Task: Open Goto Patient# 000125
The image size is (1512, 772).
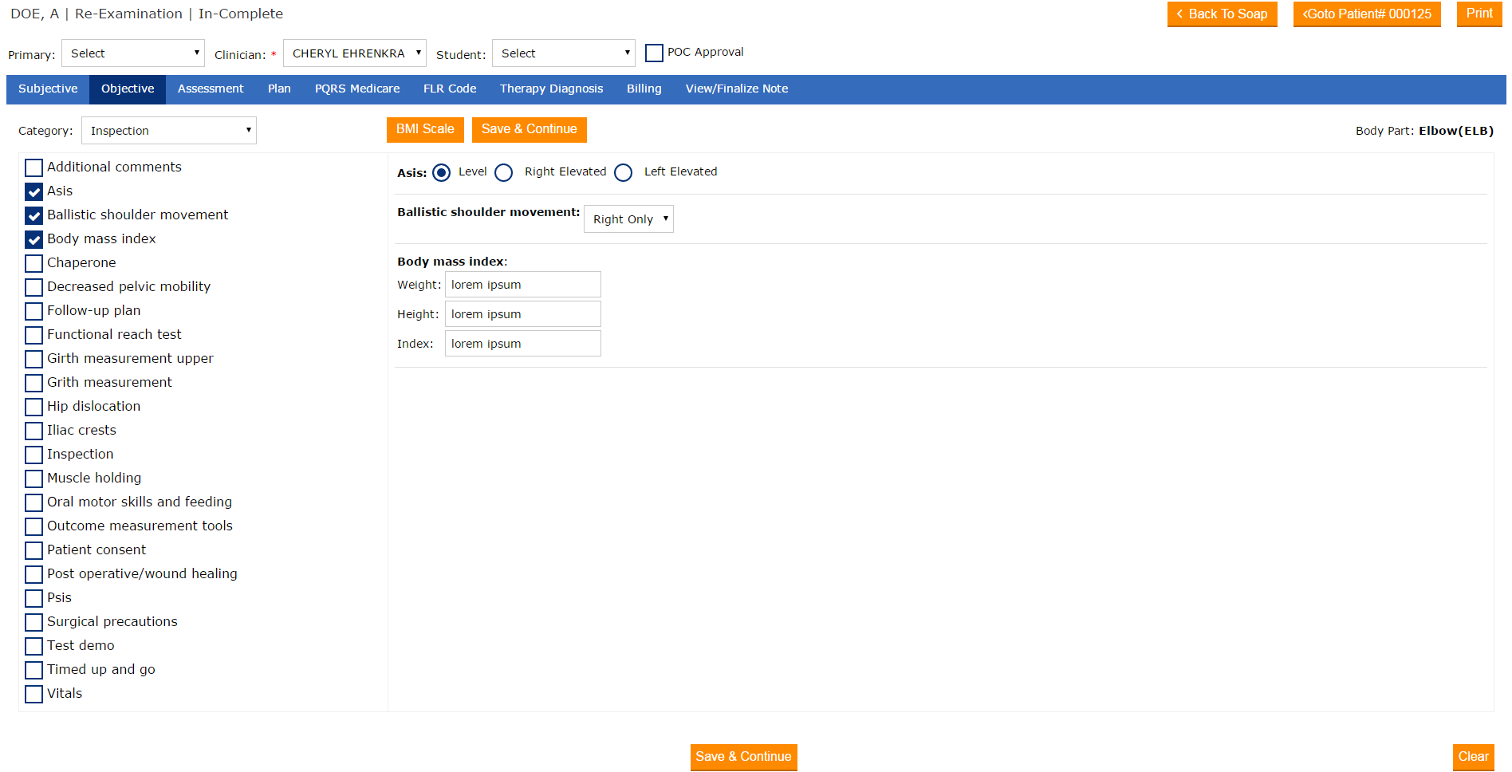Action: click(1366, 14)
